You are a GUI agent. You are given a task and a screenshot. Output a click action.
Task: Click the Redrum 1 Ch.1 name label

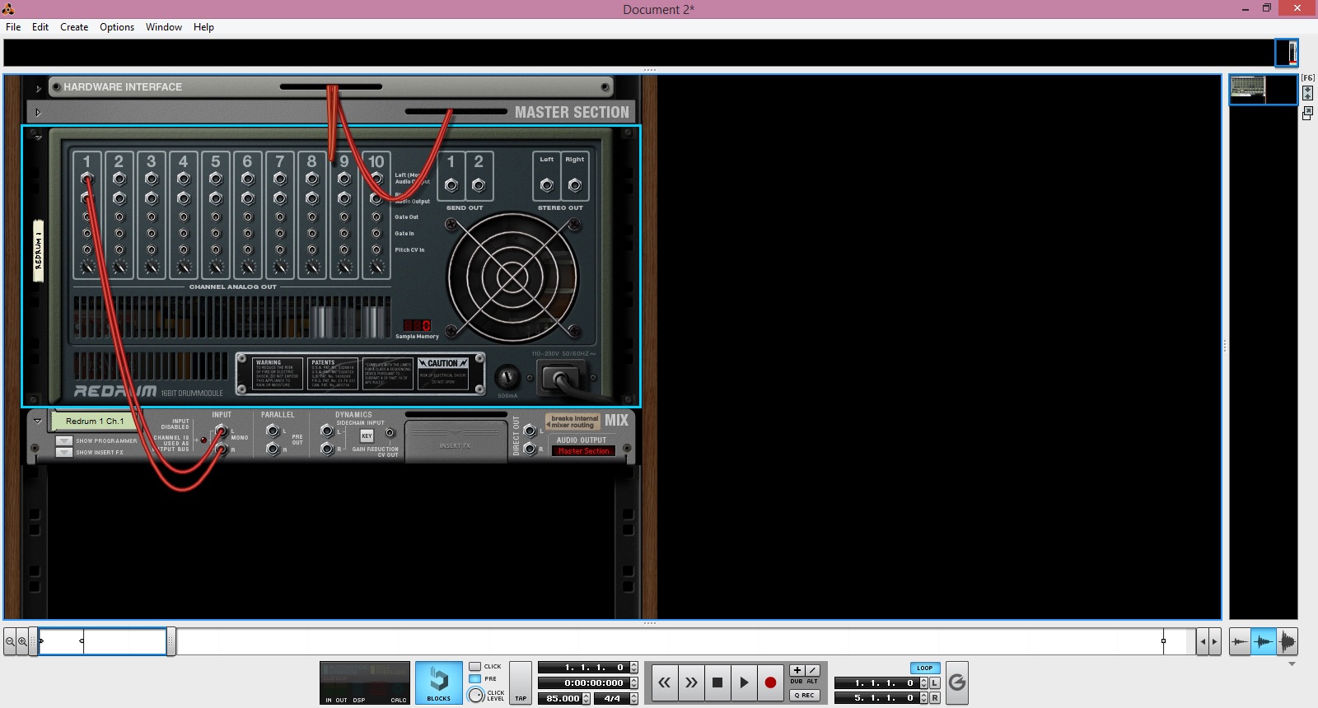(95, 421)
